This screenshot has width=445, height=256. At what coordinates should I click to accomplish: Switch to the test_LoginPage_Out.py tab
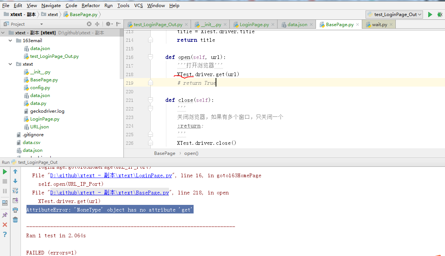click(158, 25)
